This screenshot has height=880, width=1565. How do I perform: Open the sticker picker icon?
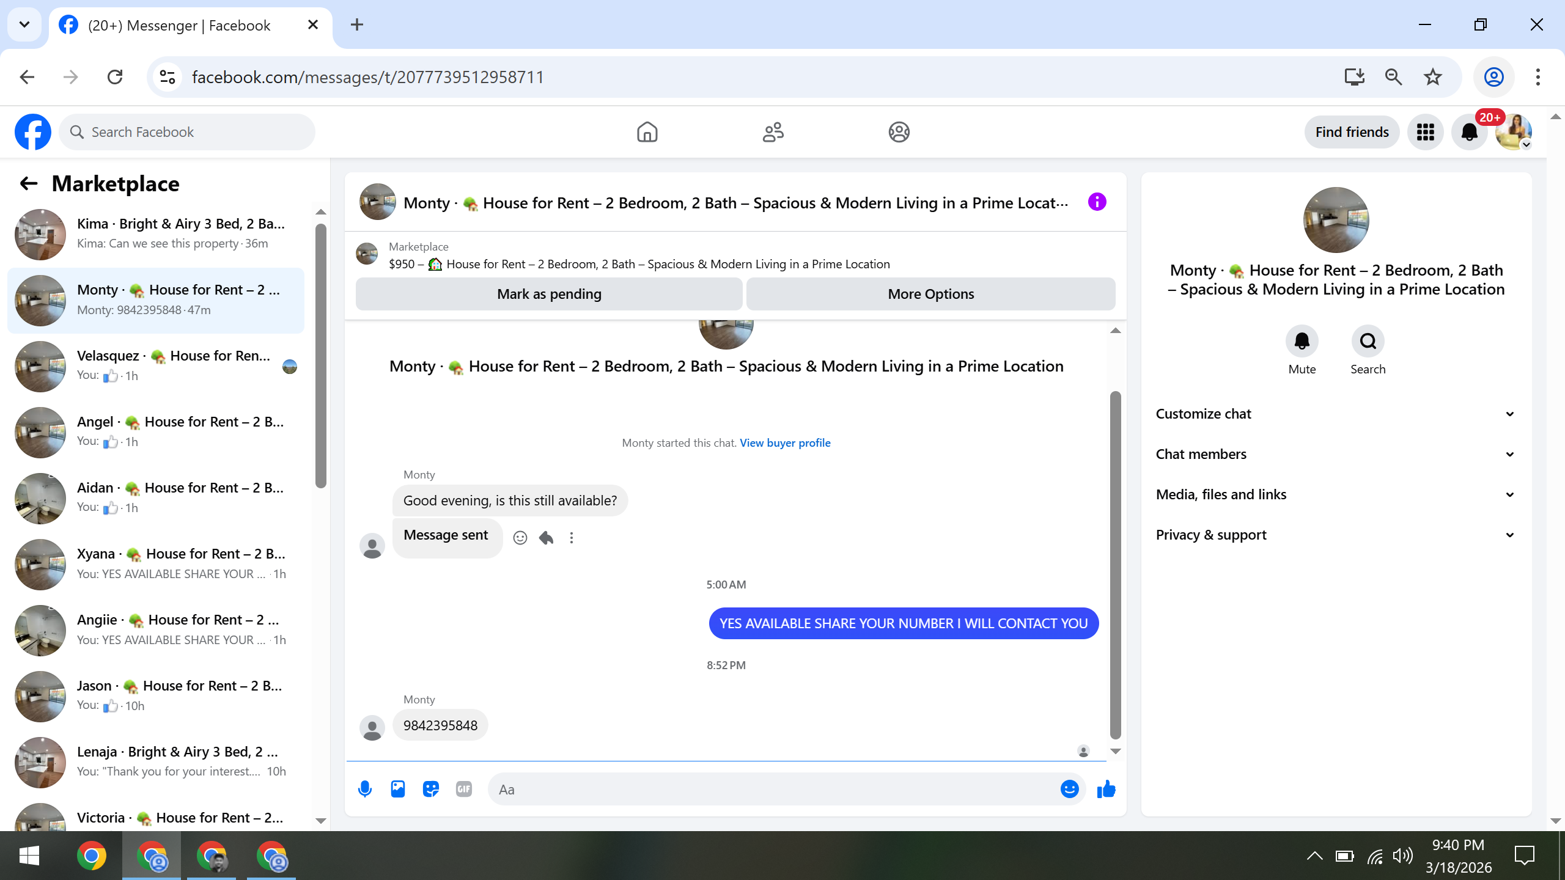[x=431, y=789]
